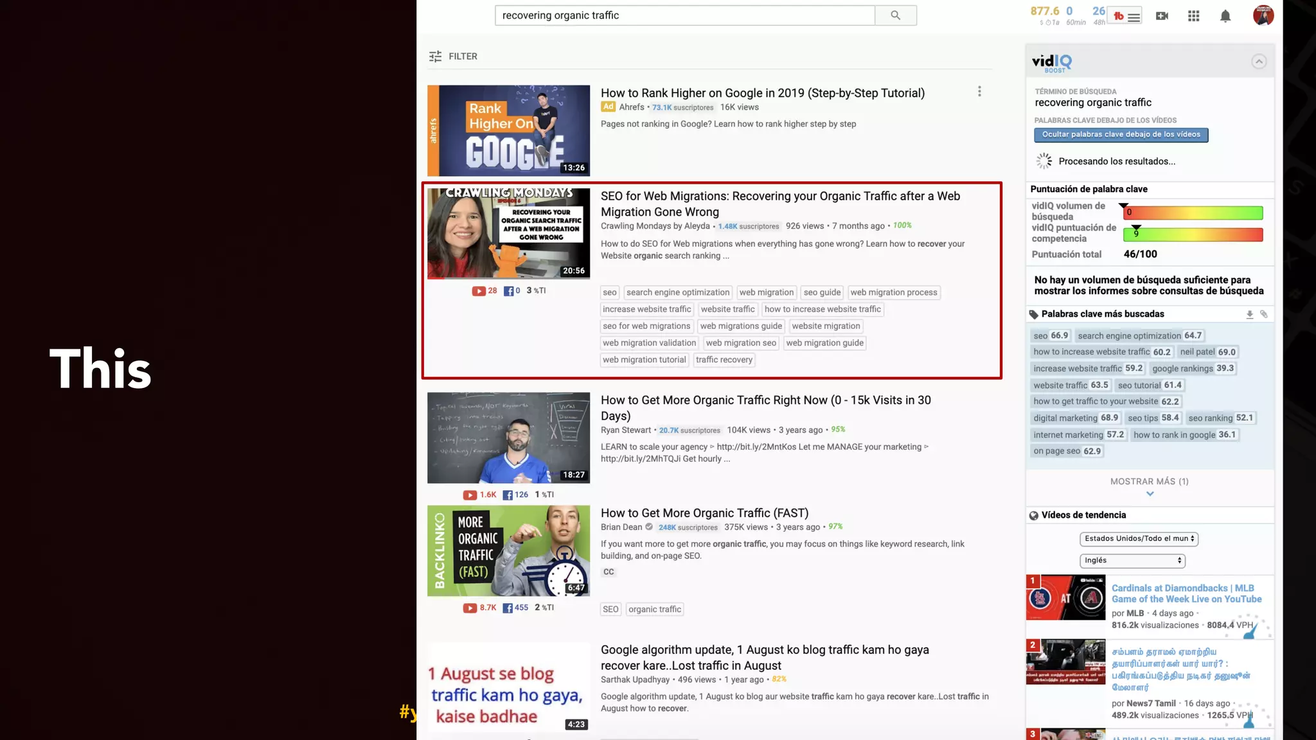1316x740 pixels.
Task: Open Estados Unidos/Todo el mun dropdown
Action: pos(1139,539)
